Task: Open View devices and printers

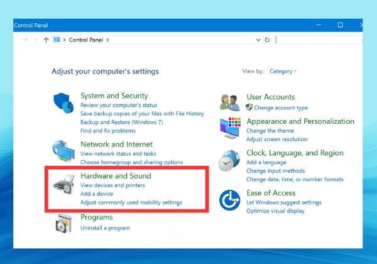Action: pyautogui.click(x=112, y=185)
